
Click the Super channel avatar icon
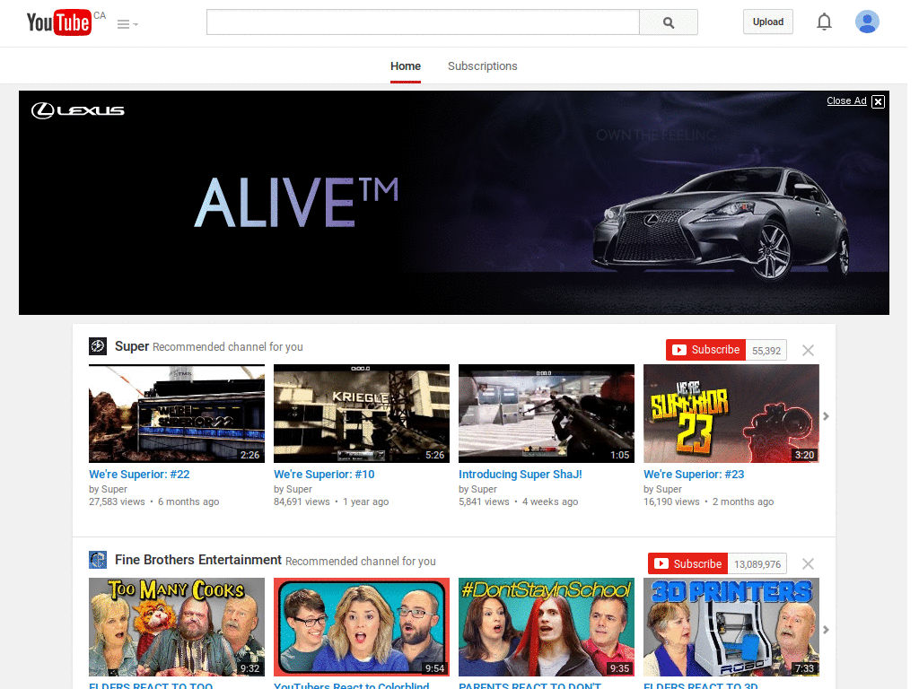pyautogui.click(x=97, y=346)
